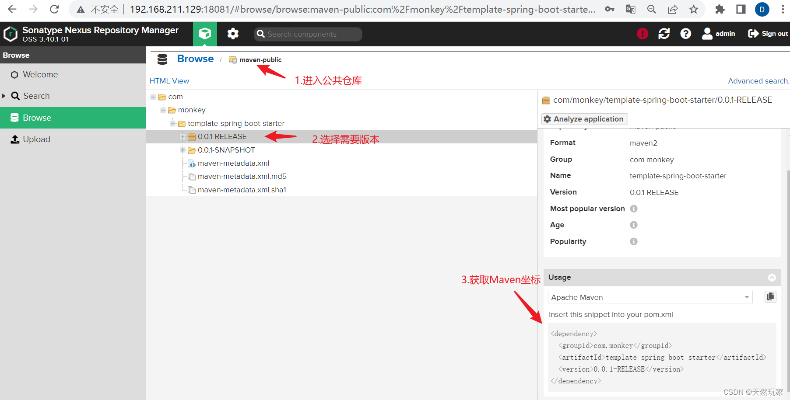This screenshot has width=790, height=400.
Task: Bookmark this page with the star icon
Action: point(694,9)
